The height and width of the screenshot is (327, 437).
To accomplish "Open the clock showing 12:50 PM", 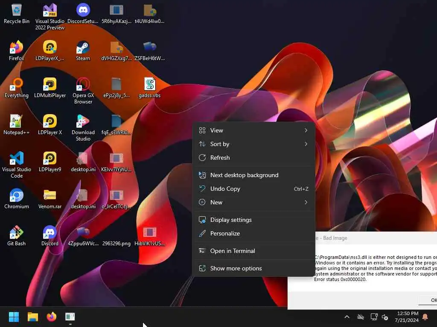I will coord(407,317).
